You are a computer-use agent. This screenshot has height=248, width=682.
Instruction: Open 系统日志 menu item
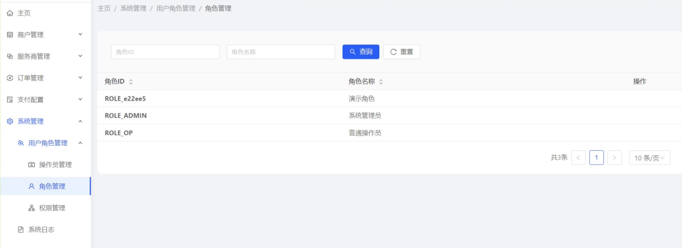(x=45, y=230)
